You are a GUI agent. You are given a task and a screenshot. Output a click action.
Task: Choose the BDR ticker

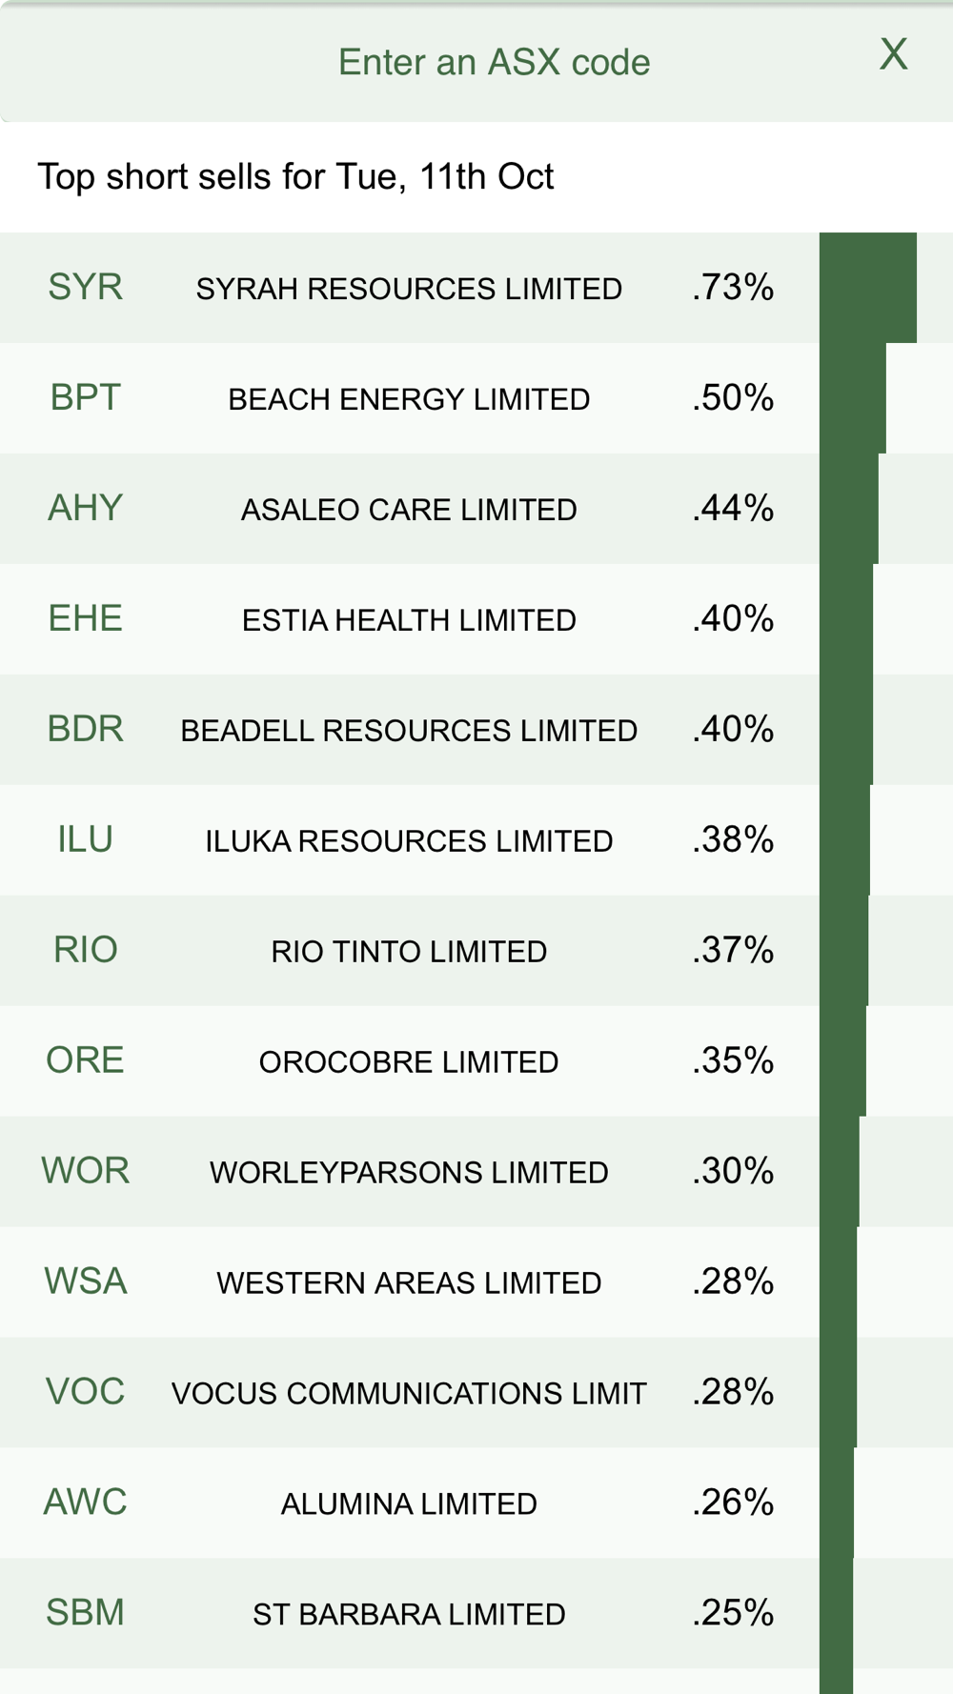(x=85, y=729)
